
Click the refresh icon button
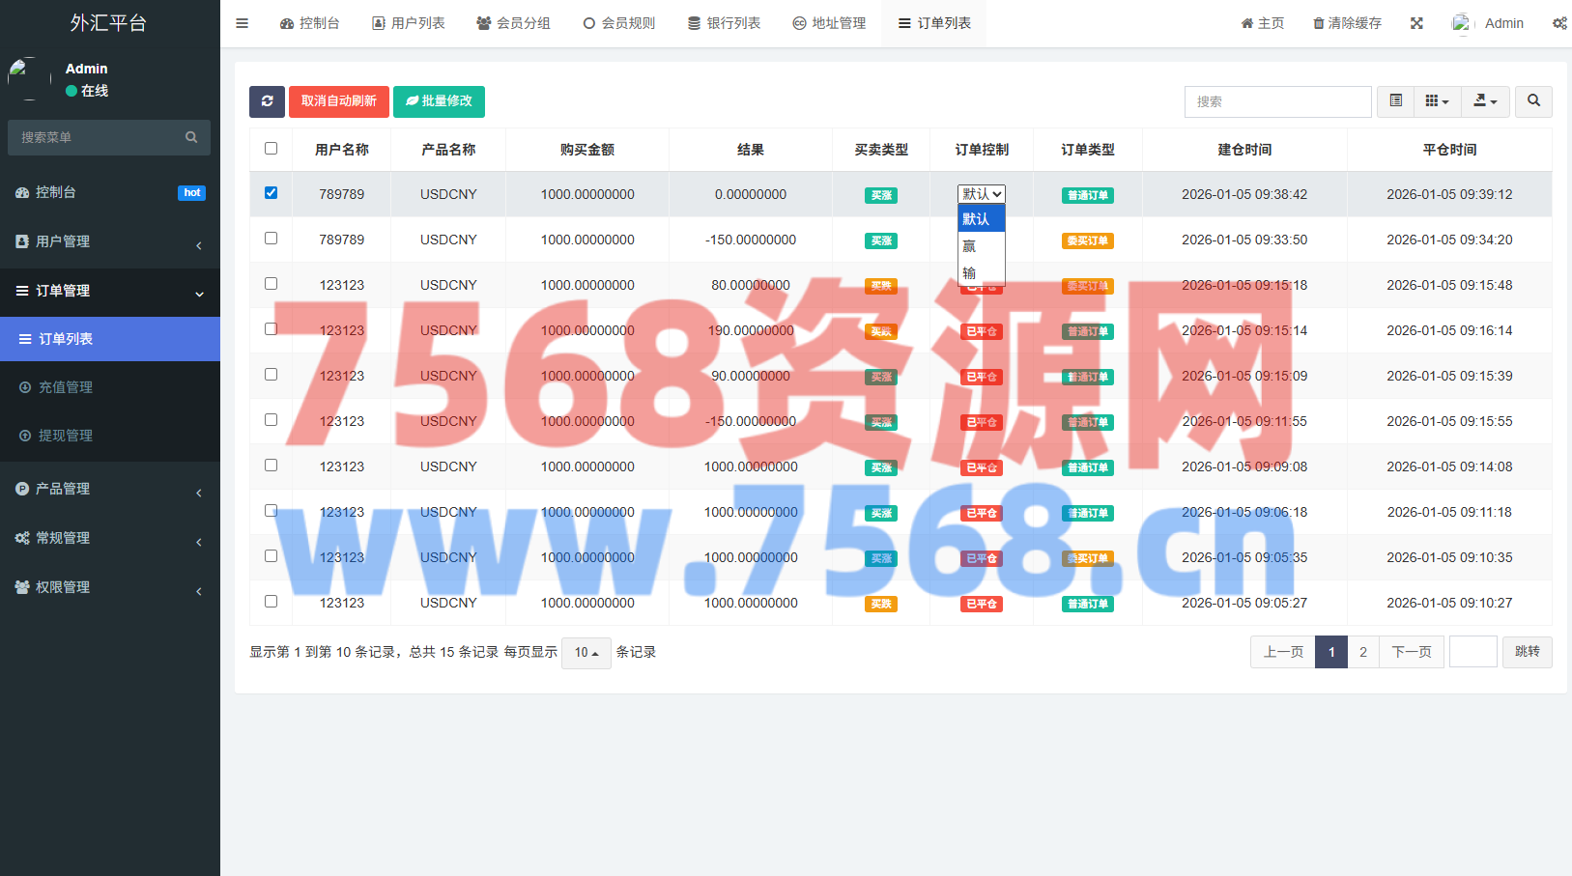pyautogui.click(x=267, y=101)
